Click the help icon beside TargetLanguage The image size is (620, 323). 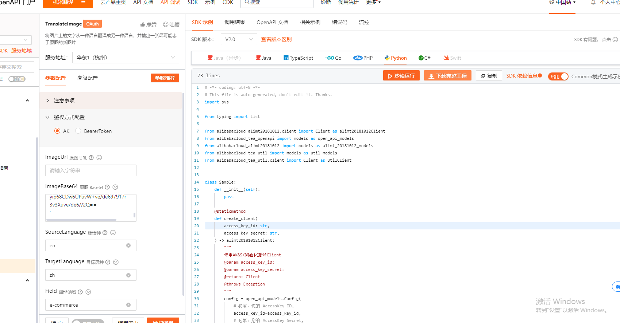pyautogui.click(x=108, y=262)
